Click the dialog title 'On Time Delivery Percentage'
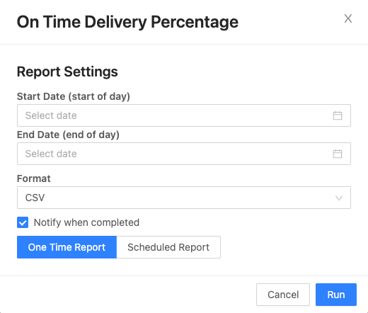Screen dimensions: 368x313 (127, 22)
